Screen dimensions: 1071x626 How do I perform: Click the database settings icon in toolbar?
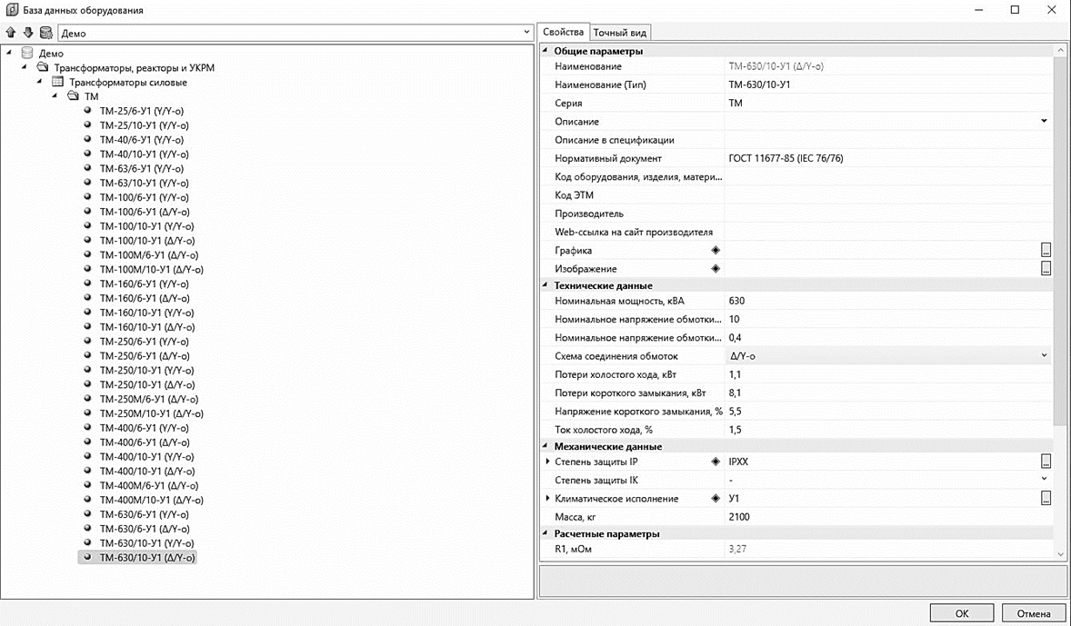45,33
